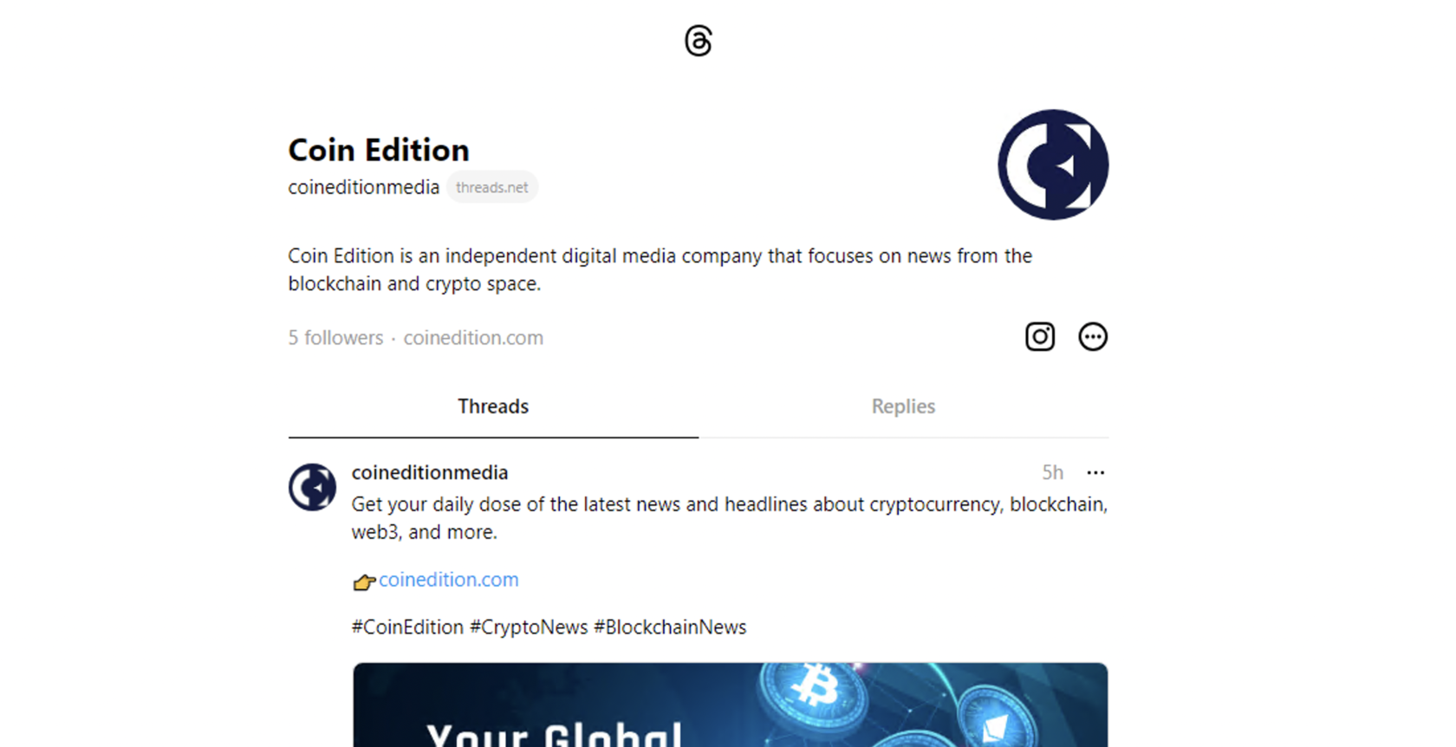This screenshot has height=747, width=1456.
Task: Open the 5 followers list
Action: pos(335,338)
